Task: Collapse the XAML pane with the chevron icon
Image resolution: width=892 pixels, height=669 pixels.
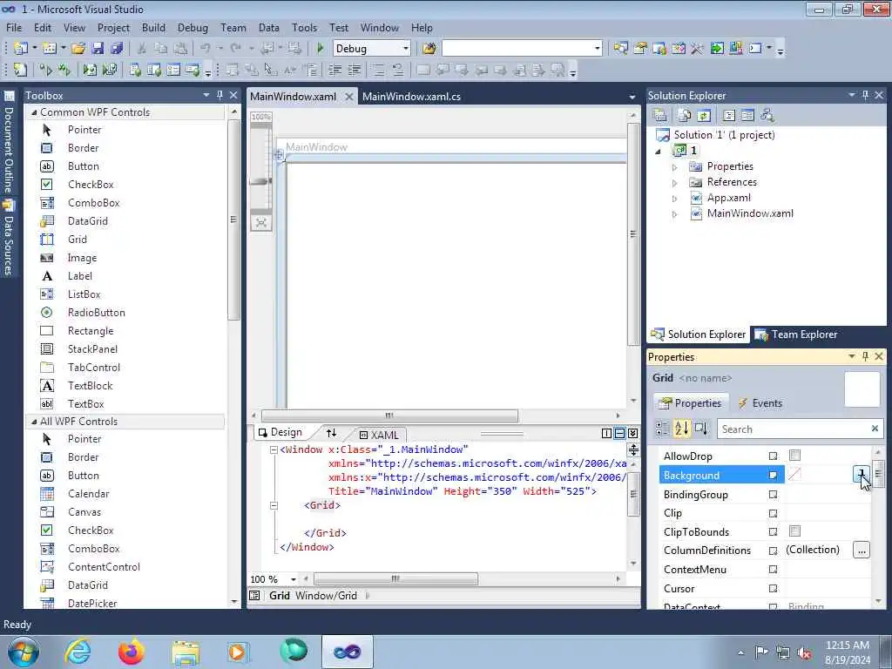Action: click(x=632, y=434)
